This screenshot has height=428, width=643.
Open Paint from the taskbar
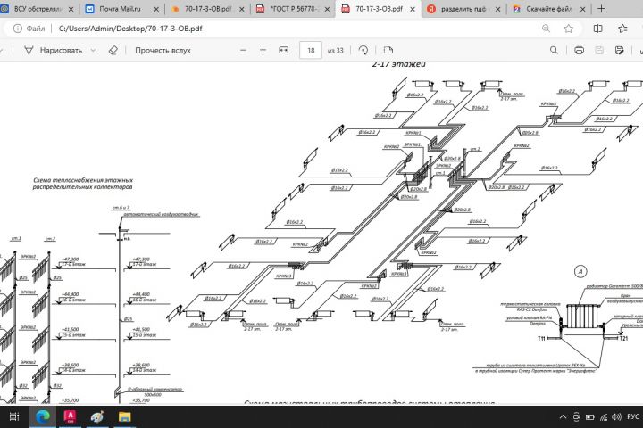click(x=97, y=417)
